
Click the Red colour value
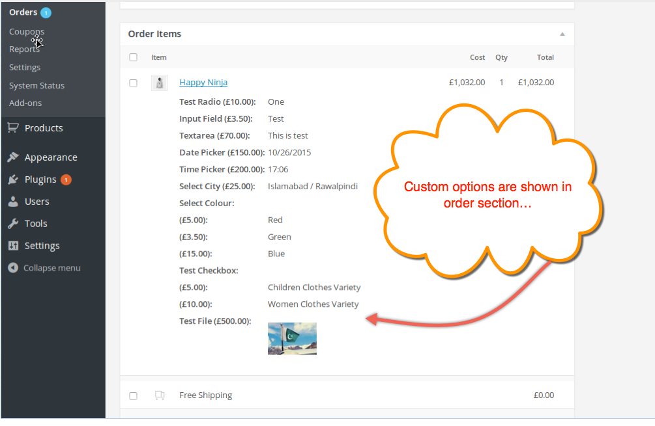point(275,220)
